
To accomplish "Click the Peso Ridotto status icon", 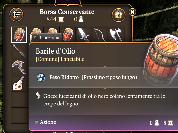I will [x=41, y=78].
